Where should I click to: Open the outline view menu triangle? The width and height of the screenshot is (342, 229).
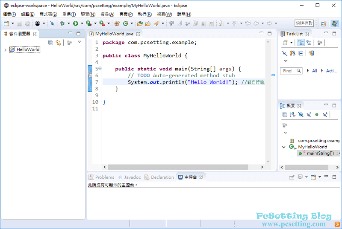tap(286, 133)
